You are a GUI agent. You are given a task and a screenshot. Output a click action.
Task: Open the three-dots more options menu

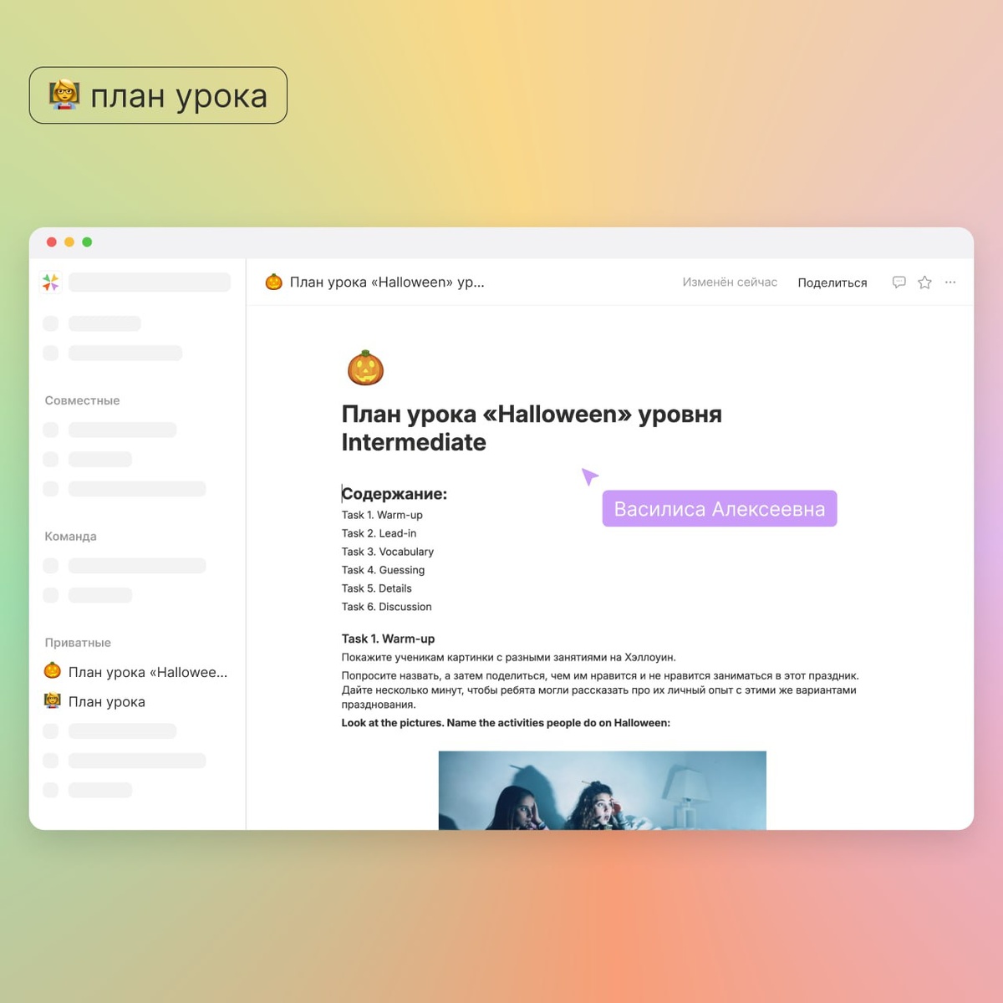950,283
